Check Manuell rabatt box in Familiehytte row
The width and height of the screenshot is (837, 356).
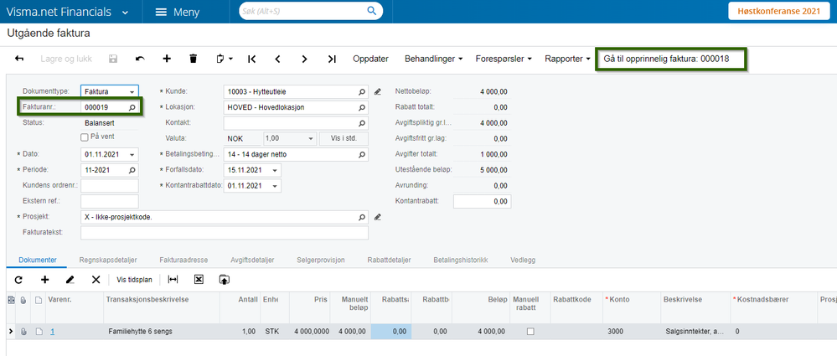point(530,332)
